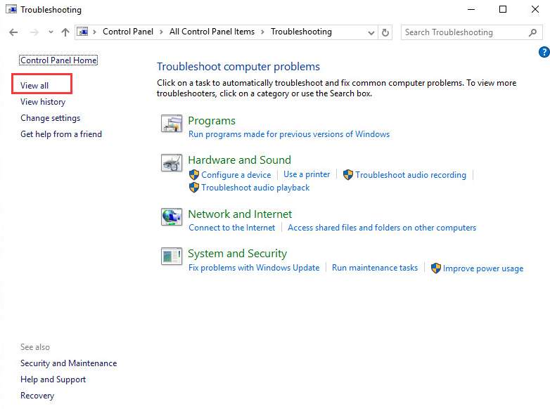Maximize the Troubleshooting window
The height and width of the screenshot is (409, 550).
[503, 9]
